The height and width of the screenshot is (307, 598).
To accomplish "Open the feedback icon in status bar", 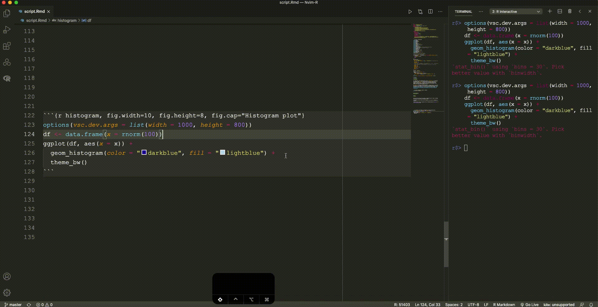I will (582, 305).
